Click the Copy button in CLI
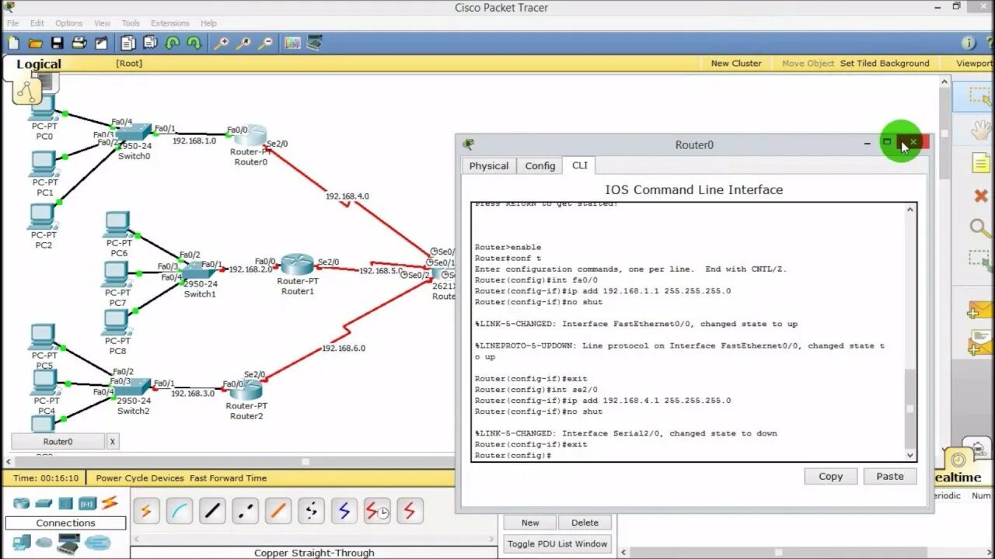The image size is (995, 559). click(x=830, y=477)
